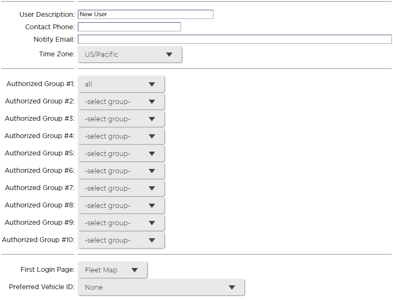393x300 pixels.
Task: Open Authorized Group #6 dropdown
Action: point(121,171)
